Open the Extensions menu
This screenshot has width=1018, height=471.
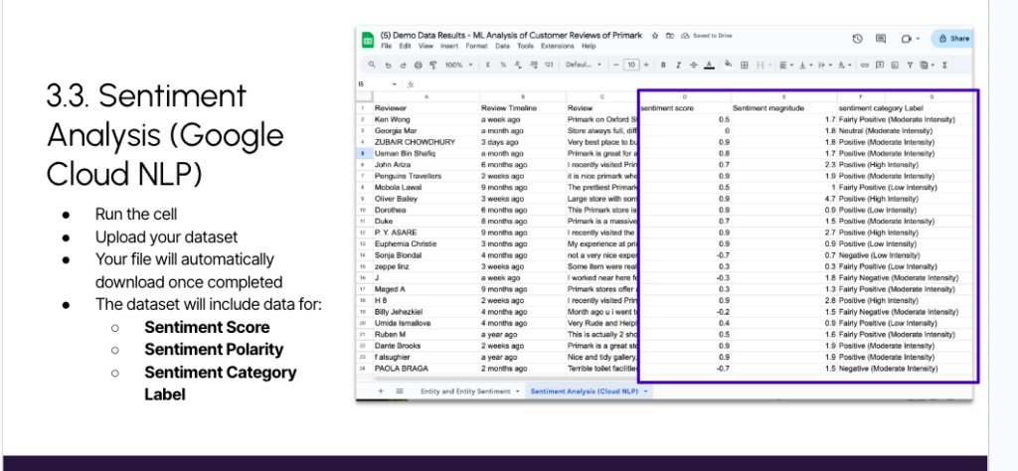557,46
